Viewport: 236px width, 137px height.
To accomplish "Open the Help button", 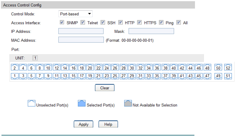I will coord(108,124).
